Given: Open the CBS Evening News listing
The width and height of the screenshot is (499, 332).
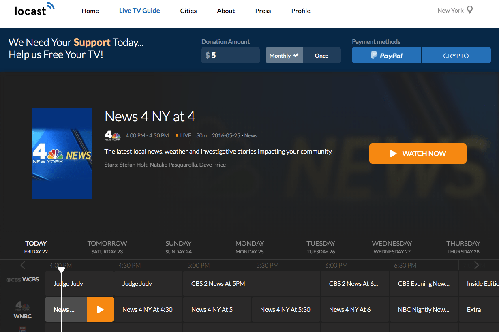Looking at the screenshot, I should [x=424, y=284].
